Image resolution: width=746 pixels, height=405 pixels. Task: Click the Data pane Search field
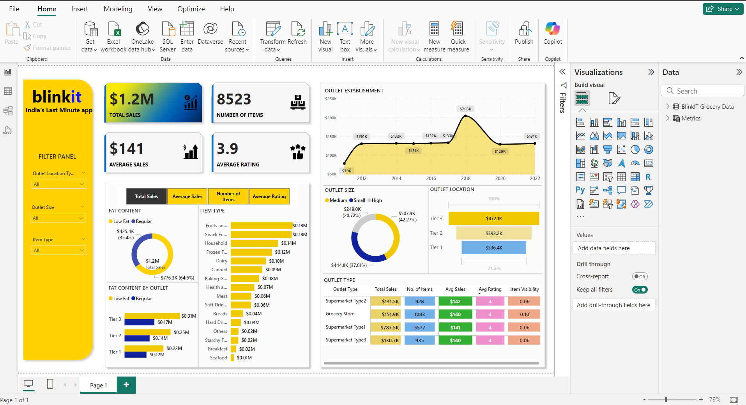point(702,91)
